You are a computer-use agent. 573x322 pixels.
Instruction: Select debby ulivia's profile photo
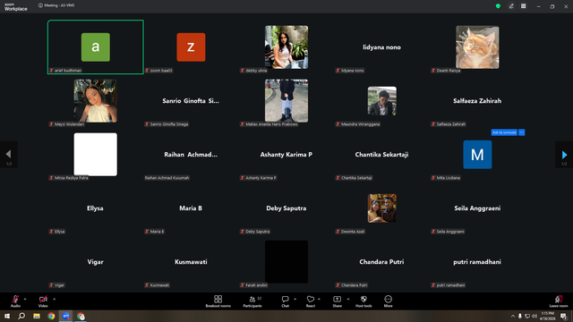point(286,47)
